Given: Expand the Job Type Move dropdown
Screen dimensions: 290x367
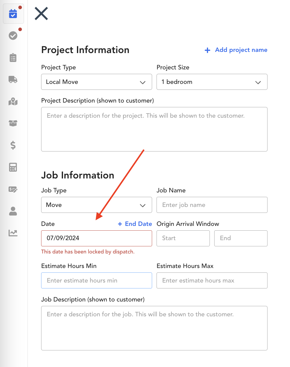Looking at the screenshot, I should point(96,205).
